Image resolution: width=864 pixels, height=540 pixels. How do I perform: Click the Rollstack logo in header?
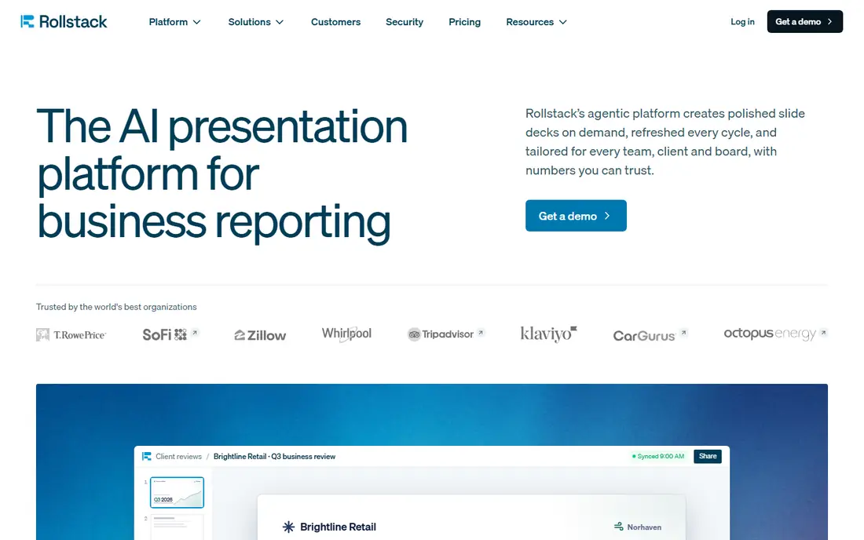64,21
